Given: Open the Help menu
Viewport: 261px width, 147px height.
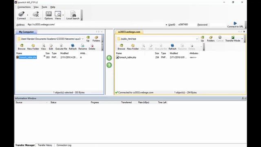Looking at the screenshot, I should [53, 7].
